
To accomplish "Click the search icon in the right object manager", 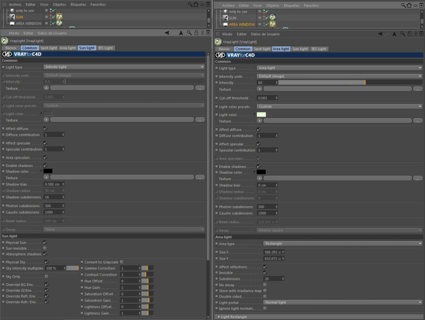I will pyautogui.click(x=404, y=6).
